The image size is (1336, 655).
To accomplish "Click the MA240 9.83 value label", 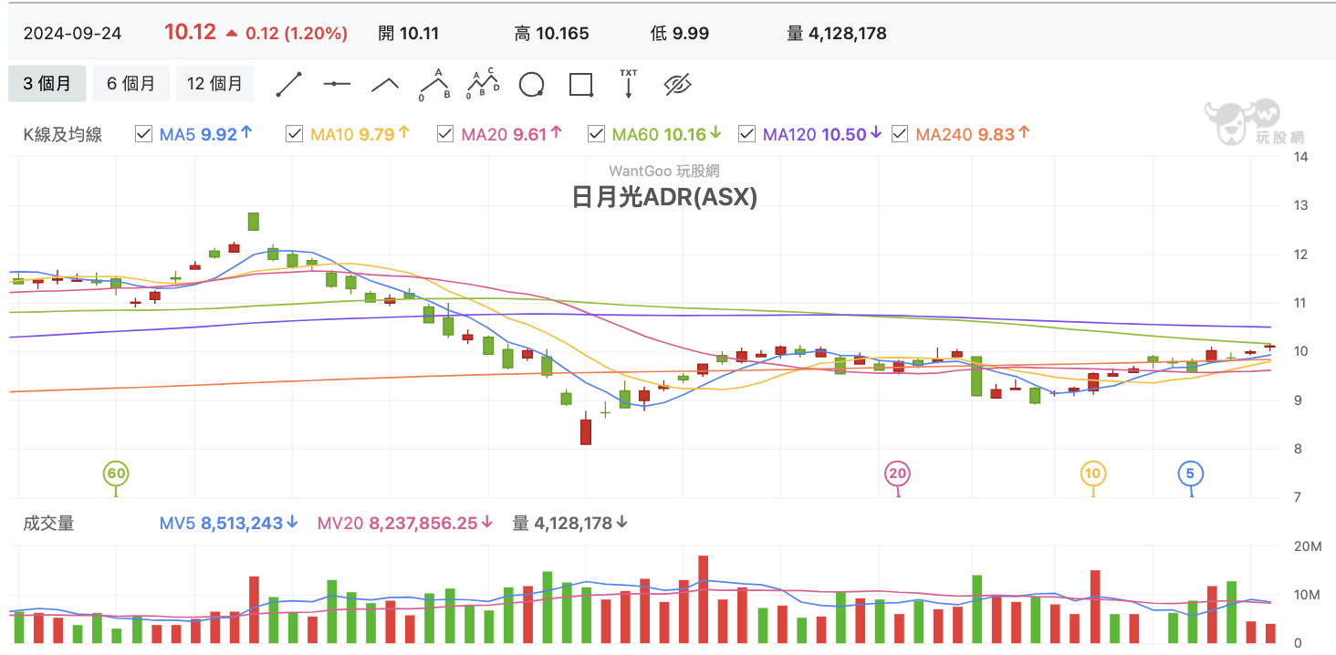I will click(x=973, y=134).
